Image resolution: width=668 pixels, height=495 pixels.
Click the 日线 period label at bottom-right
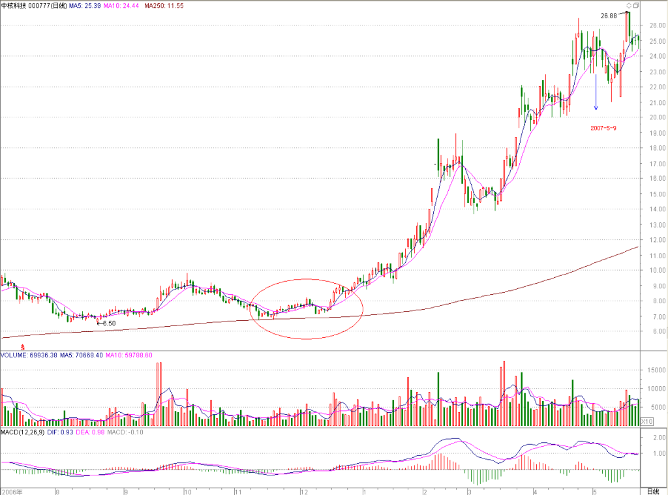652,492
